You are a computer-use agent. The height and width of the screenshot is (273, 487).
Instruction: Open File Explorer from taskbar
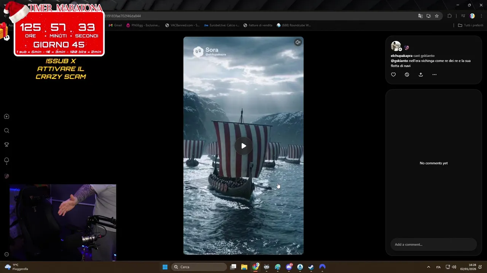tap(244, 267)
